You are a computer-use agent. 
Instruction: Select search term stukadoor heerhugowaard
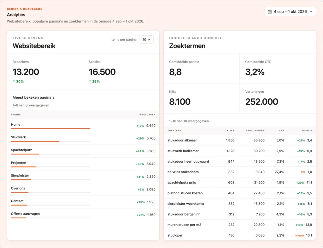pyautogui.click(x=188, y=161)
